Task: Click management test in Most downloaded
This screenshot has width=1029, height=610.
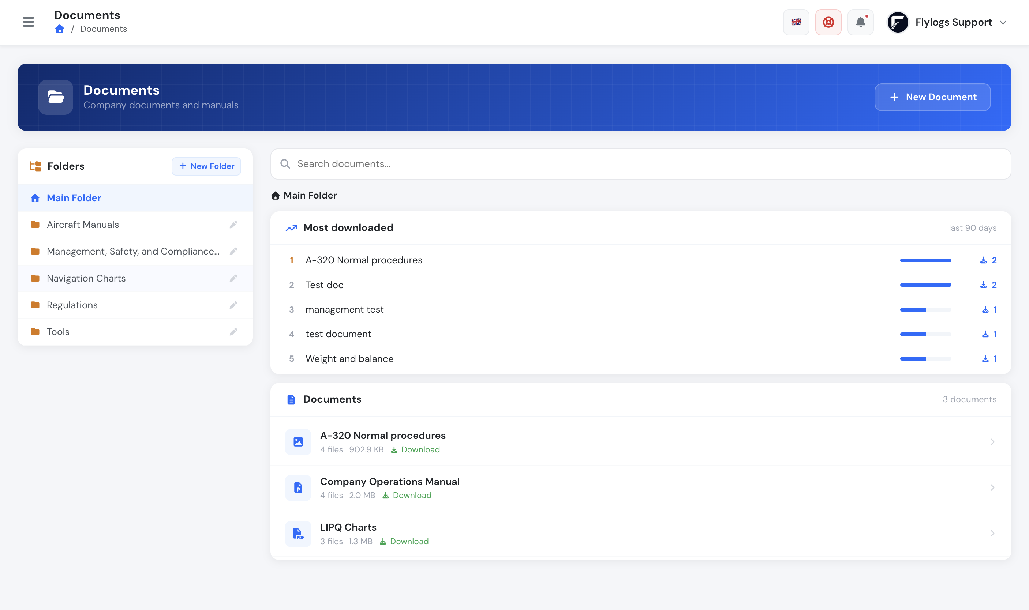Action: [344, 309]
